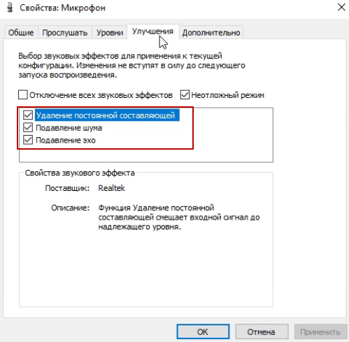
Task: Switch to the Общие tab
Action: point(21,32)
